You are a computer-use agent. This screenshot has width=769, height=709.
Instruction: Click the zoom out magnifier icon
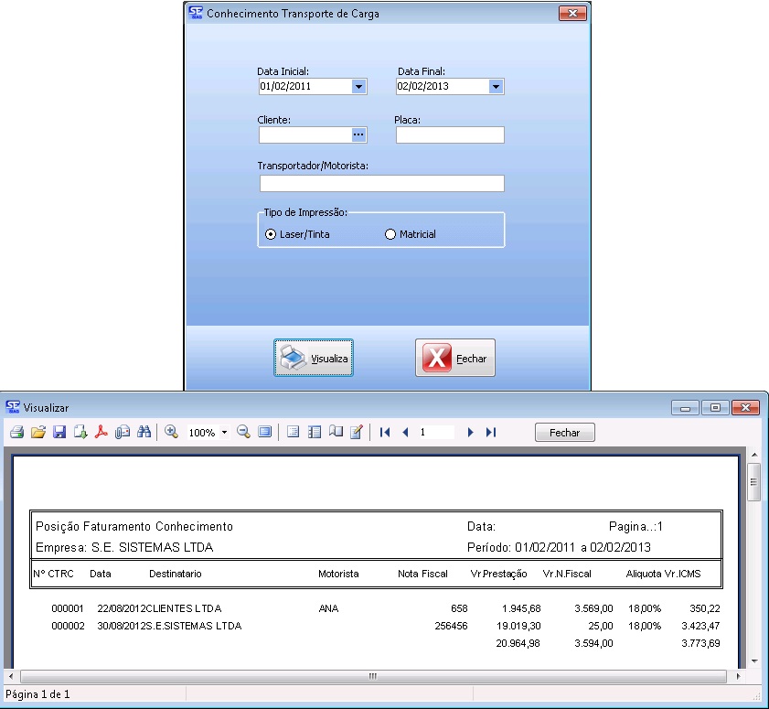[x=243, y=432]
